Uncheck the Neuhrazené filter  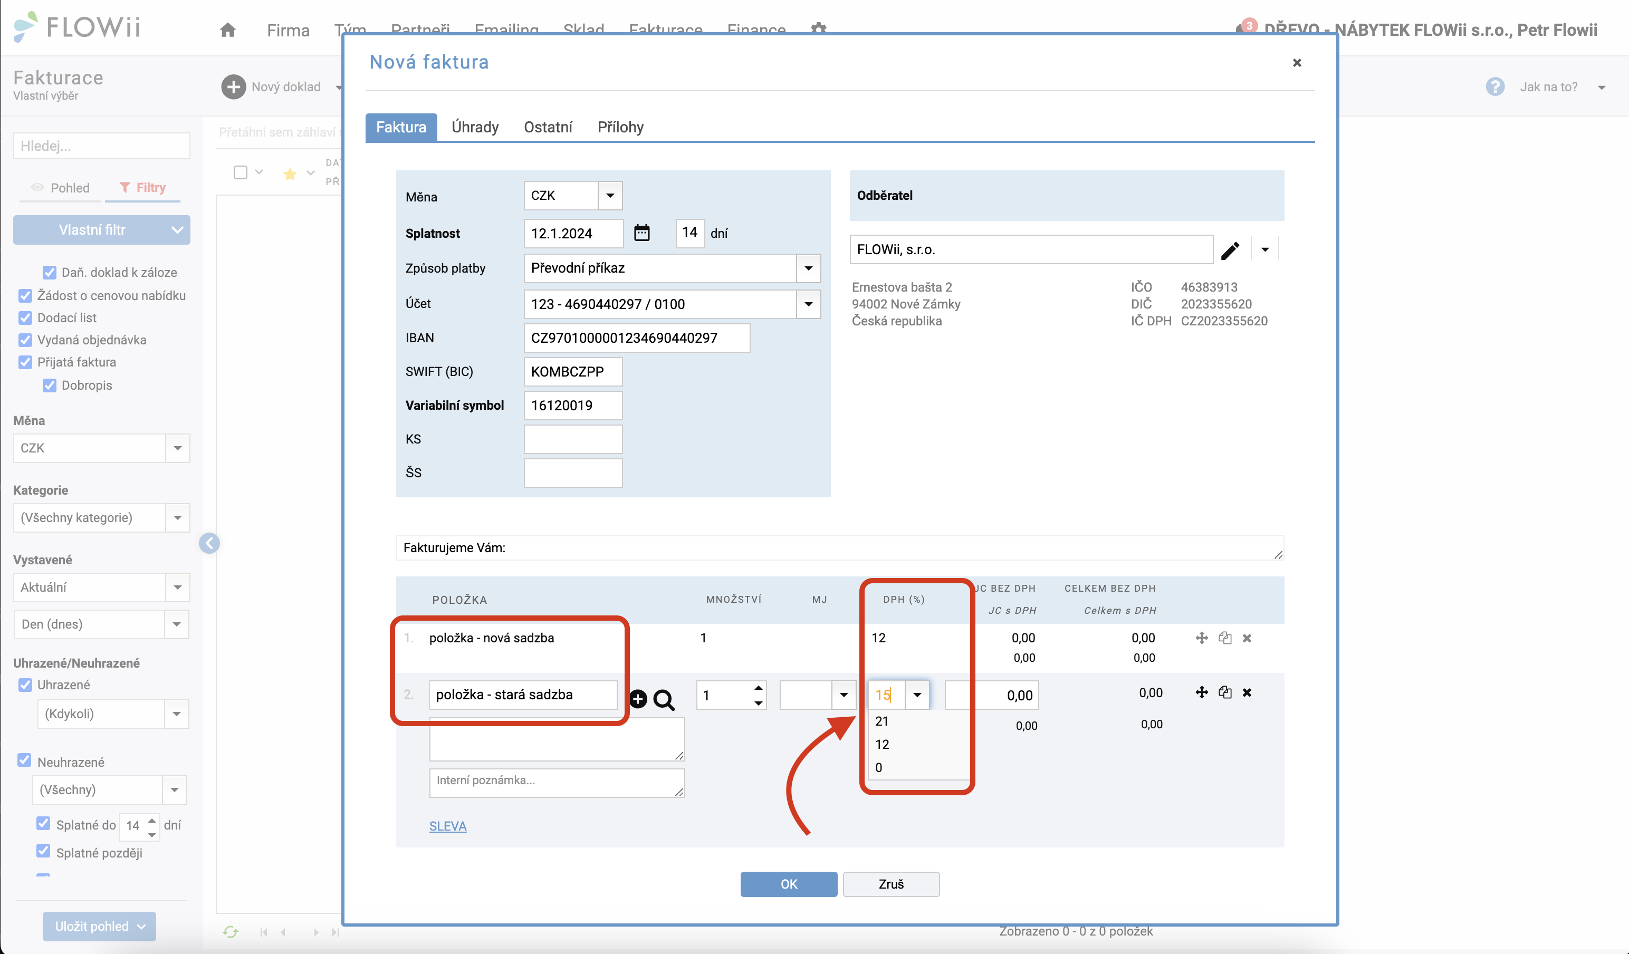coord(25,760)
